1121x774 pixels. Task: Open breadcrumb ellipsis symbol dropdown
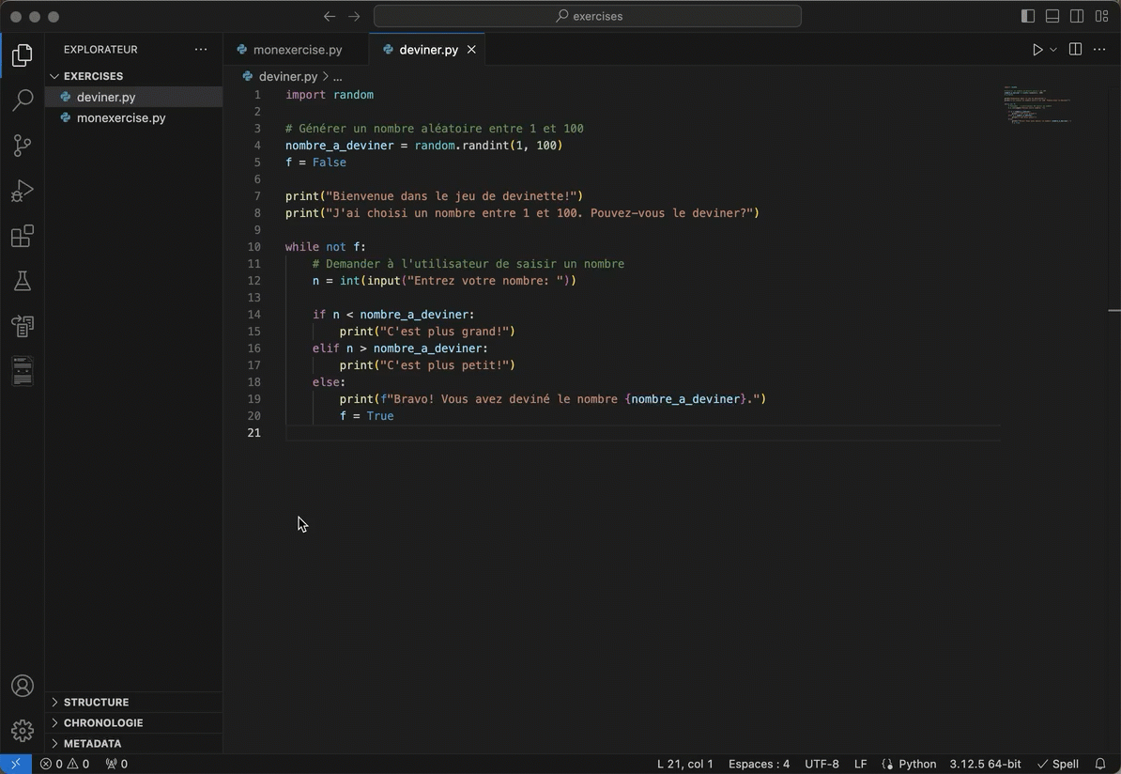[337, 76]
